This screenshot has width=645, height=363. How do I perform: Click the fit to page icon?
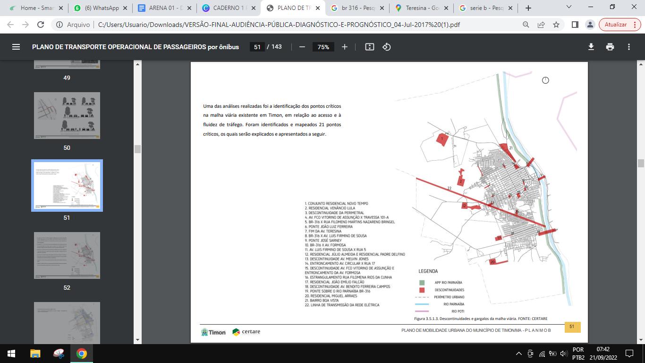click(x=370, y=47)
